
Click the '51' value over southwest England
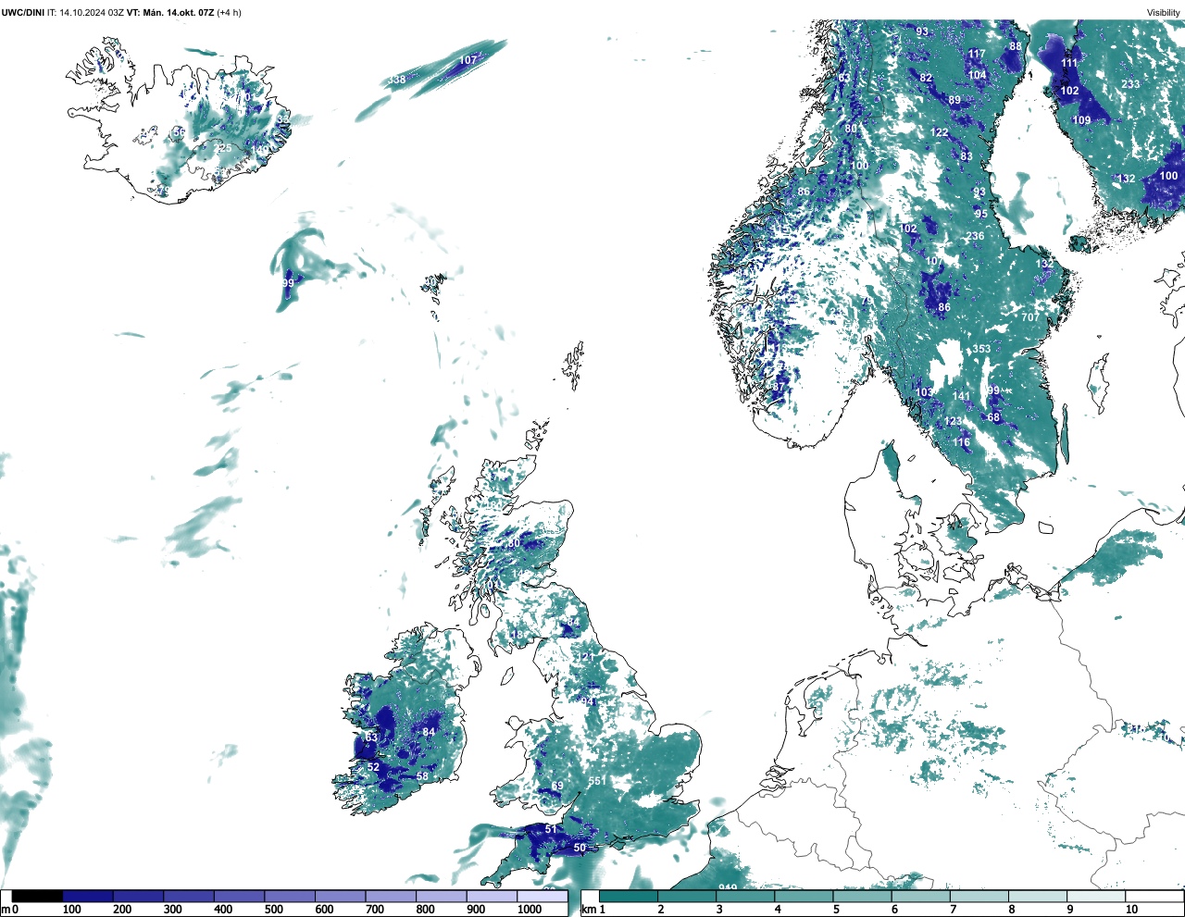coord(551,829)
